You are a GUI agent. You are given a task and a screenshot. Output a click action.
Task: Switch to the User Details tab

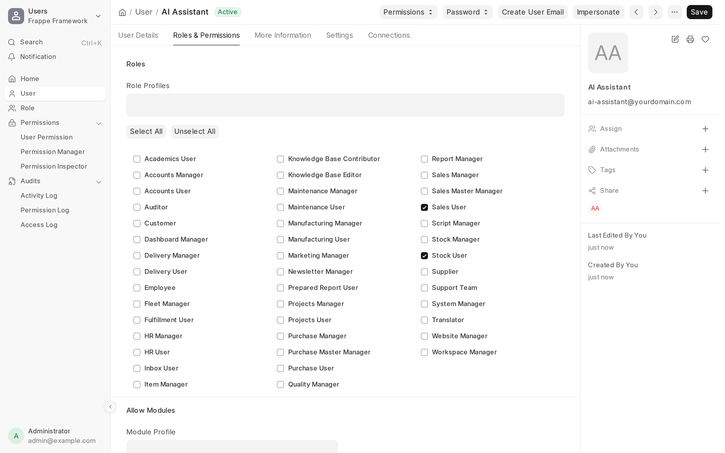tap(138, 35)
